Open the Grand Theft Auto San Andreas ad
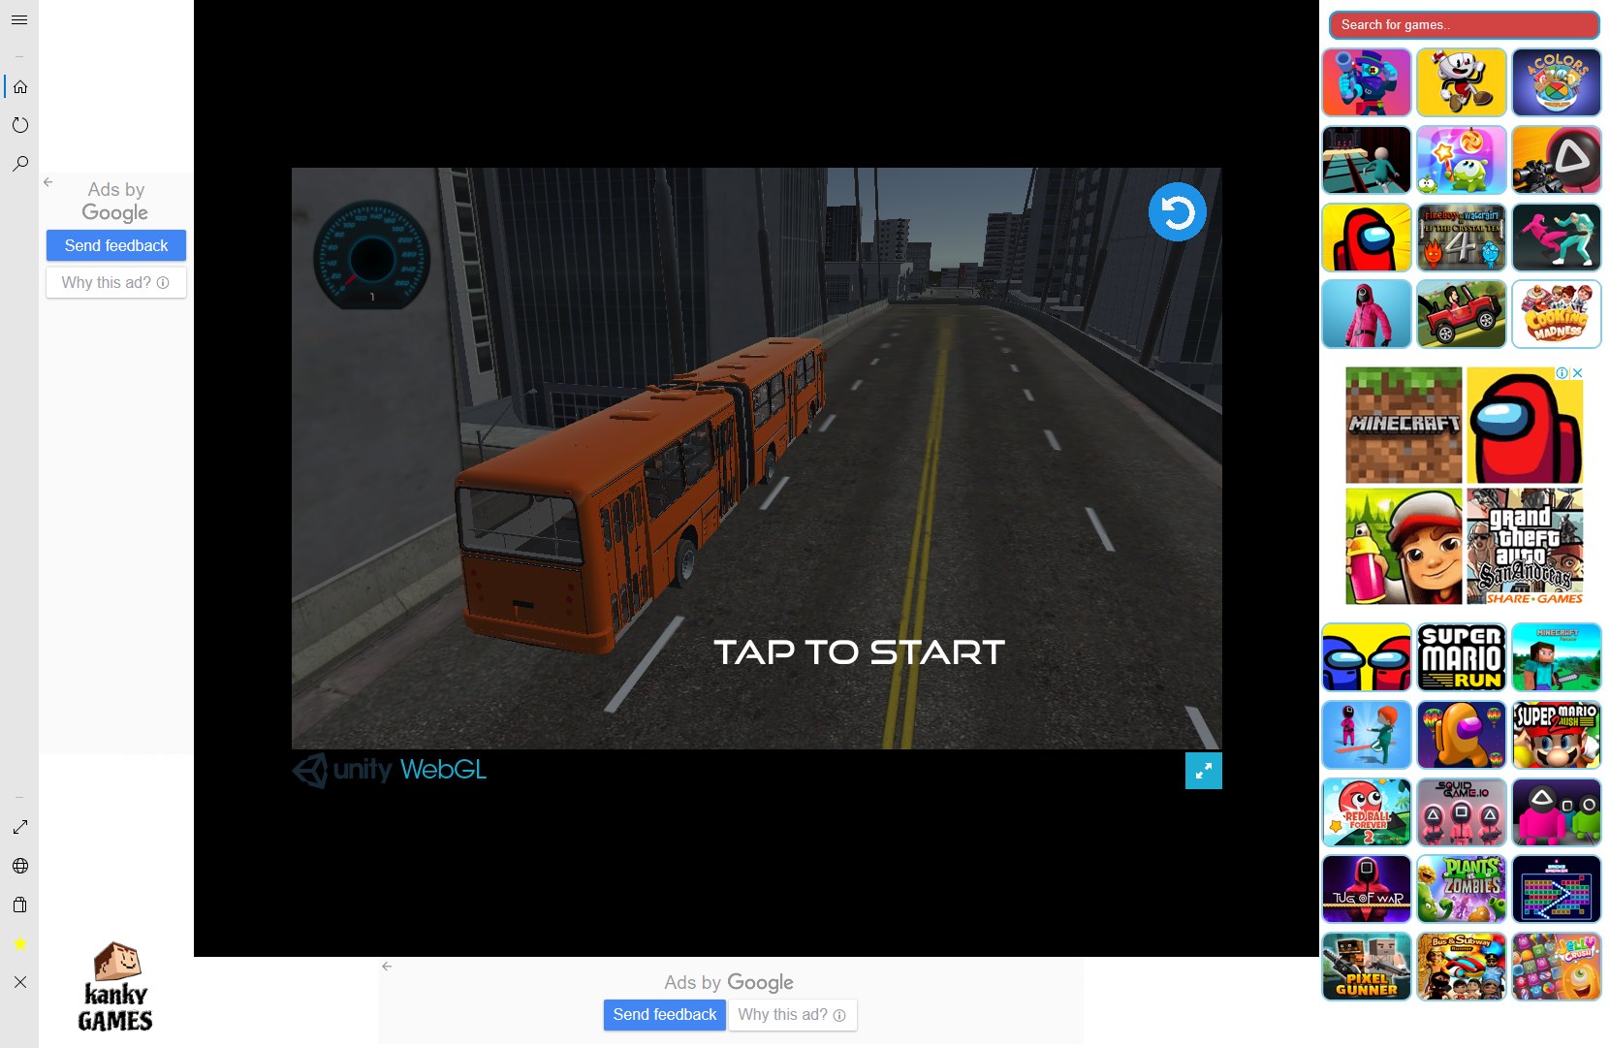1610x1048 pixels. [x=1525, y=546]
